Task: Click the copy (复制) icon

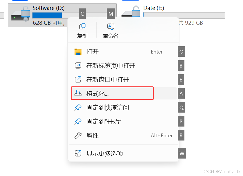Action: pos(82,26)
